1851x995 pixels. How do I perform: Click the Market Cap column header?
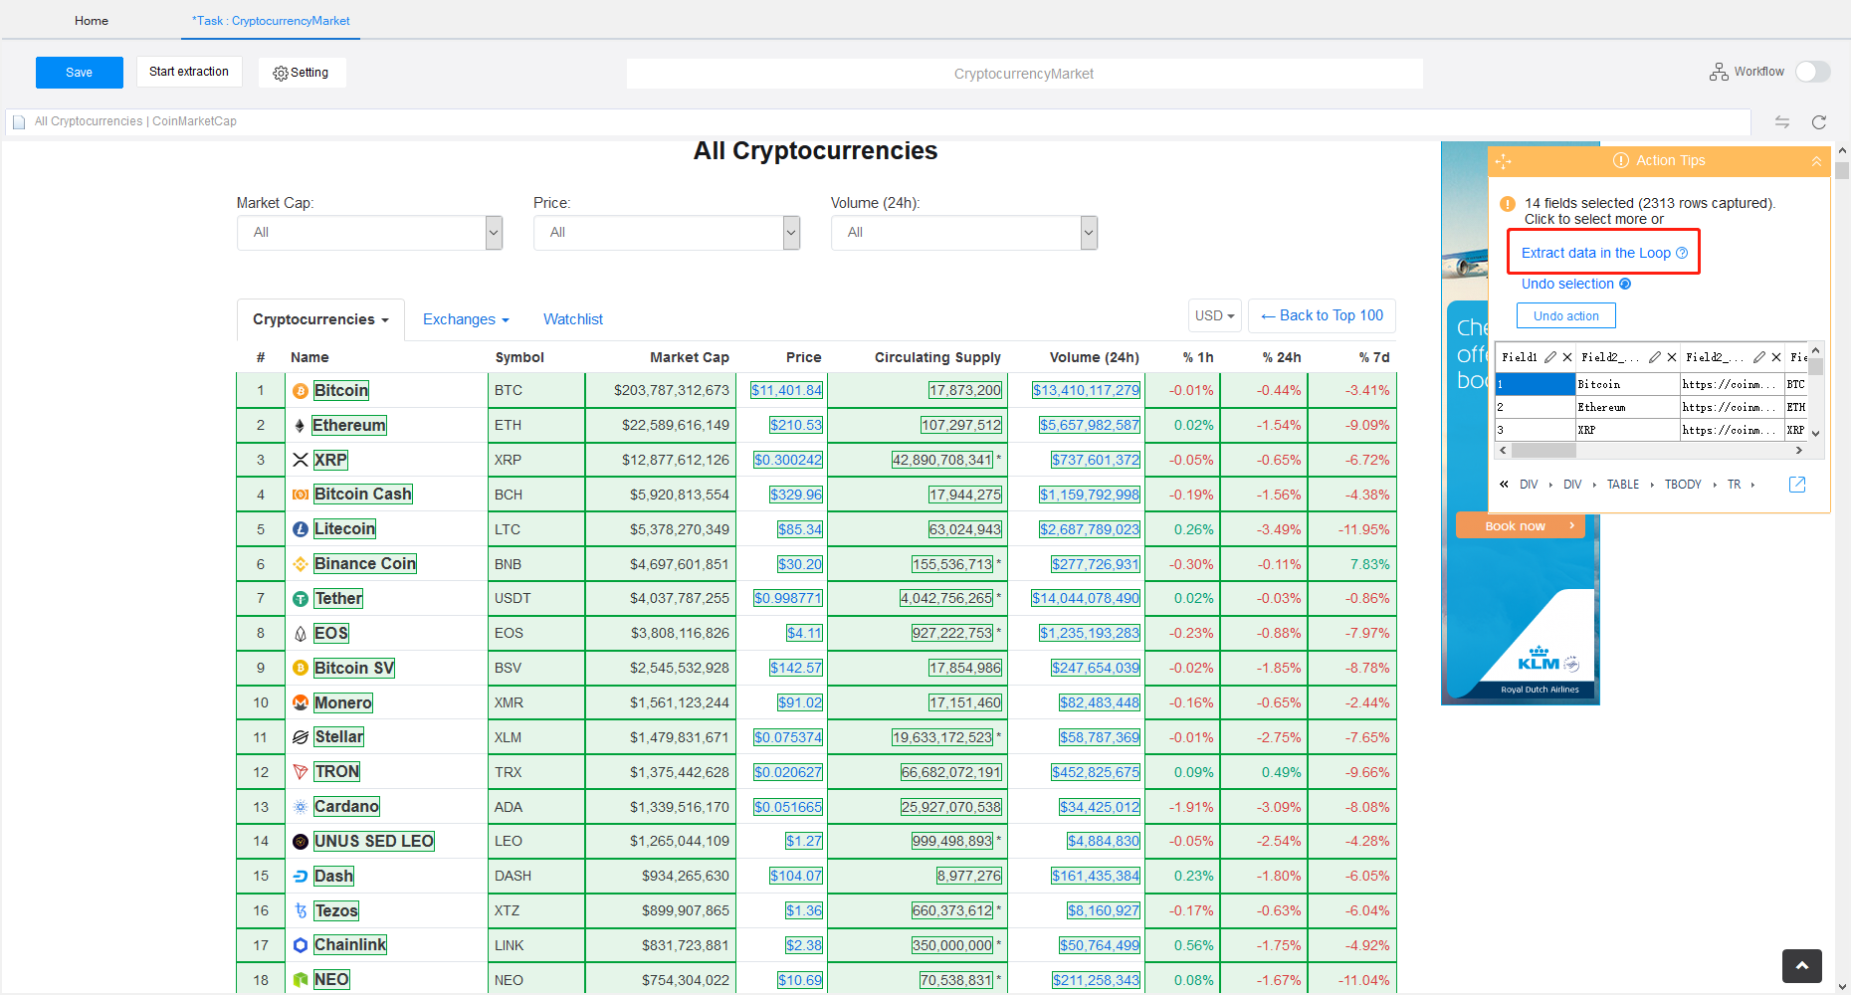[690, 357]
